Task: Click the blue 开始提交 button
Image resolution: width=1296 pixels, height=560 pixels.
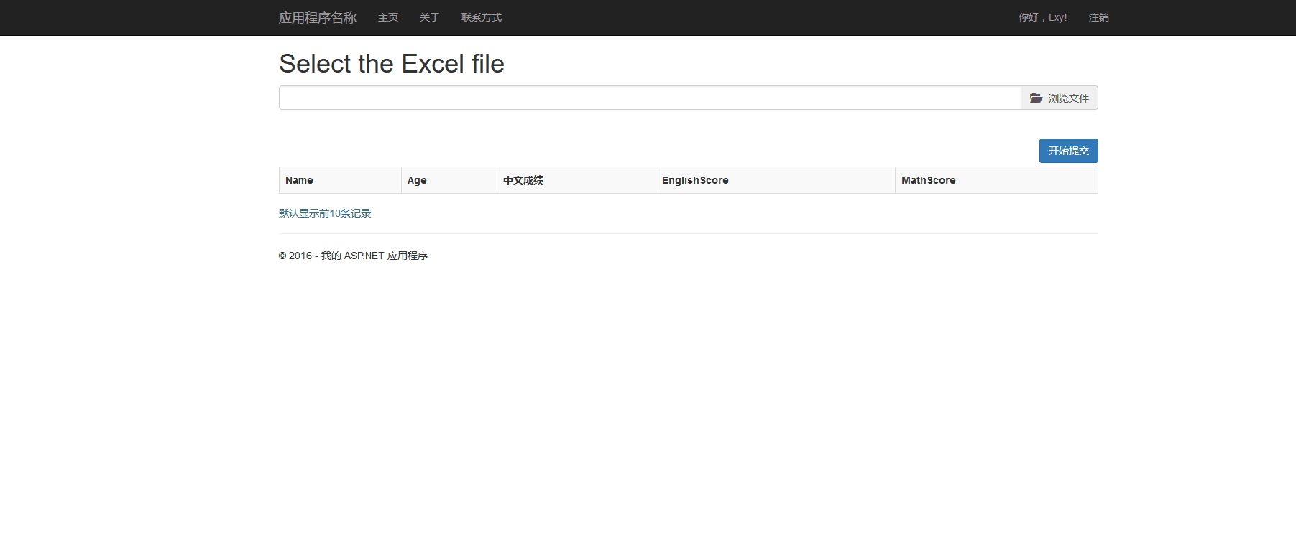Action: (1068, 151)
